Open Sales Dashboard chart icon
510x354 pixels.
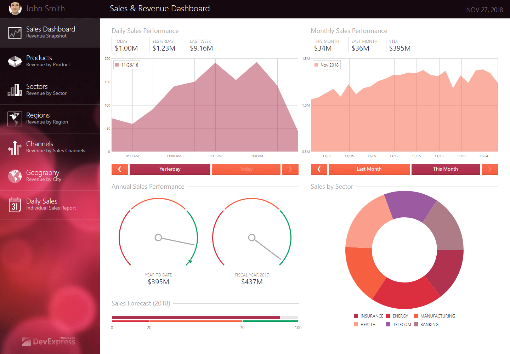[15, 33]
